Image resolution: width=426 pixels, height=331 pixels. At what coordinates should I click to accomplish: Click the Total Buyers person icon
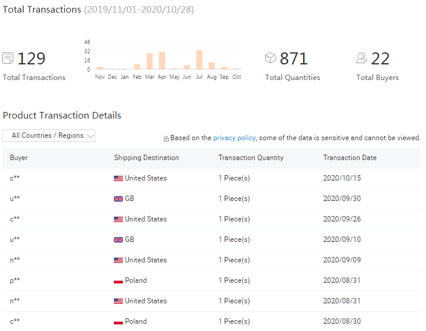pos(362,58)
